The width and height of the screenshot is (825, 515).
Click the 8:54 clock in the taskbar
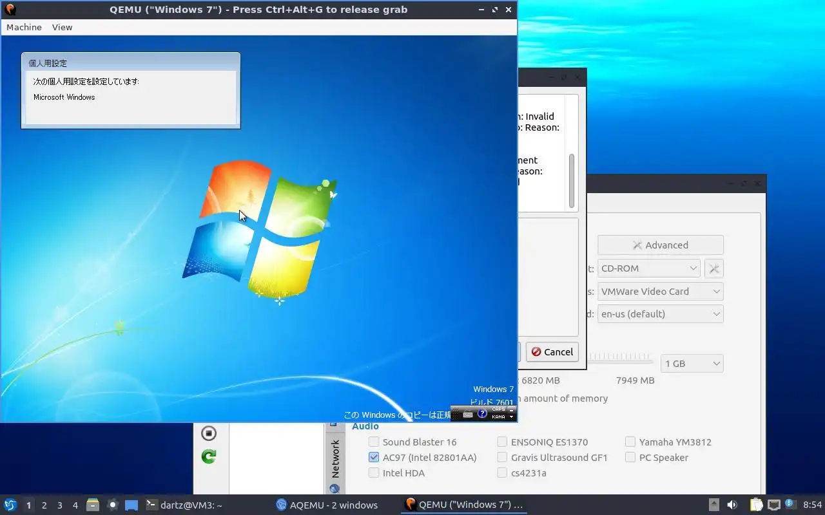pos(812,505)
